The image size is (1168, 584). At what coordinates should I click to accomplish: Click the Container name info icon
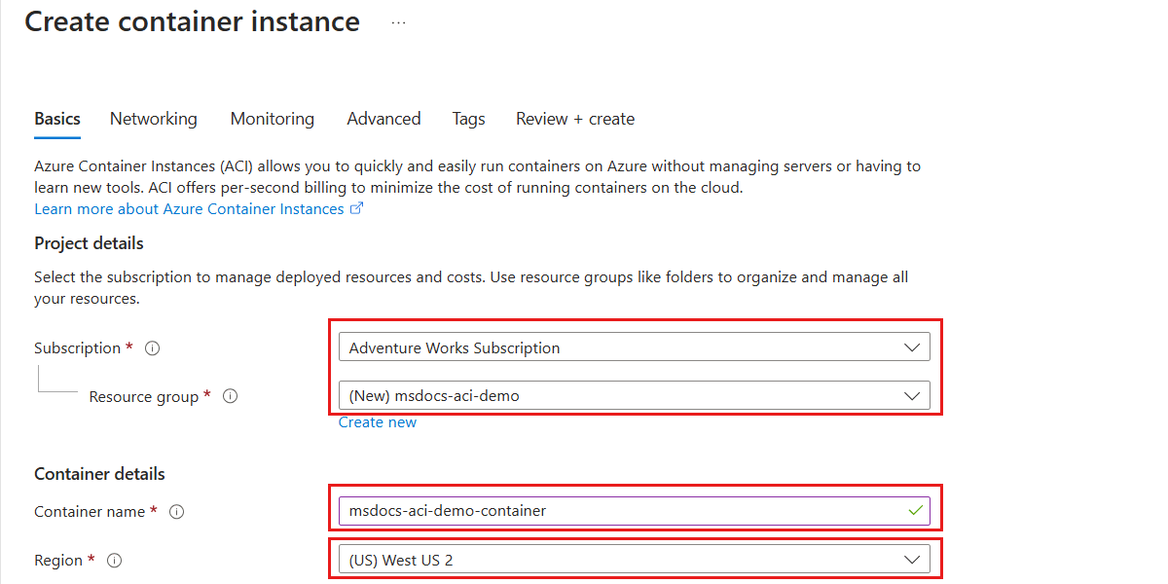click(177, 512)
